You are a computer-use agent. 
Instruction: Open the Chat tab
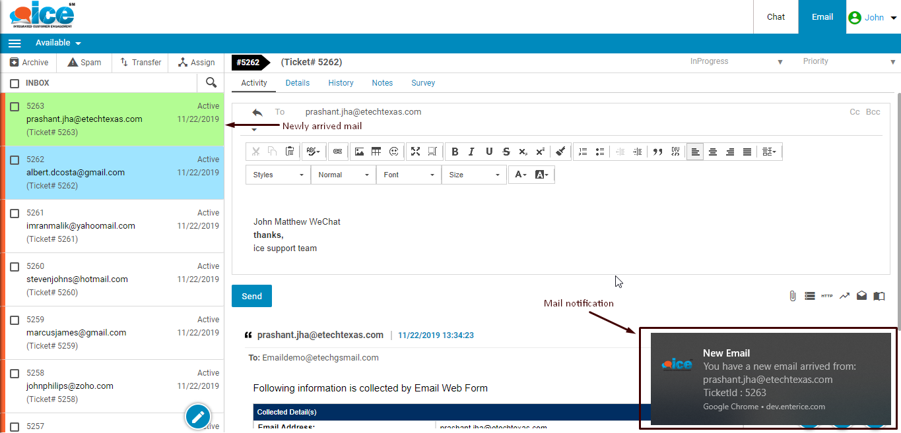[x=776, y=17]
